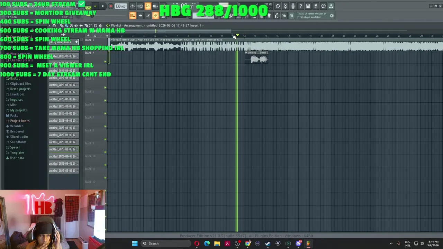Screen dimensions: 443x249
Task: Open help via the question mark icon
Action: (x=300, y=6)
